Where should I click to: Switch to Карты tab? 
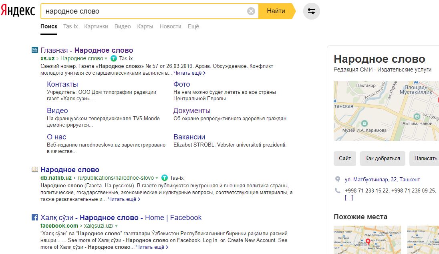click(145, 26)
